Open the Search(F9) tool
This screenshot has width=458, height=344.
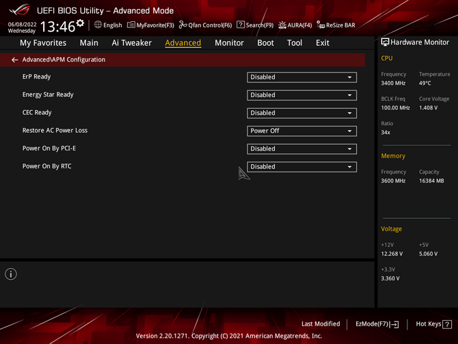(x=255, y=25)
